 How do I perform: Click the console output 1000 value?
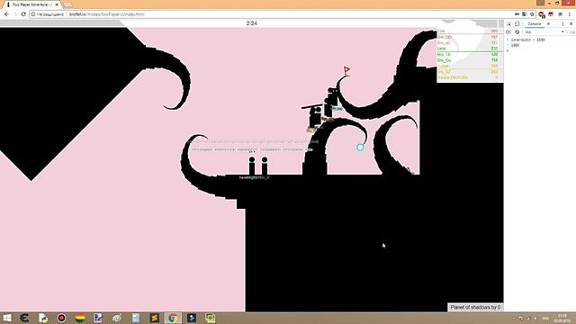coord(515,45)
